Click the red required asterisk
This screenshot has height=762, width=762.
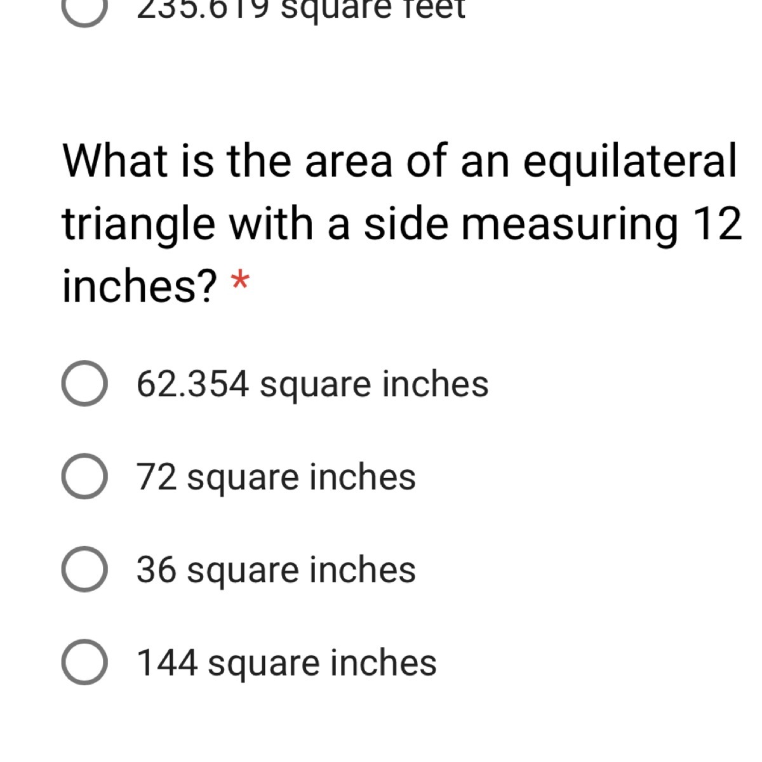coord(239,280)
